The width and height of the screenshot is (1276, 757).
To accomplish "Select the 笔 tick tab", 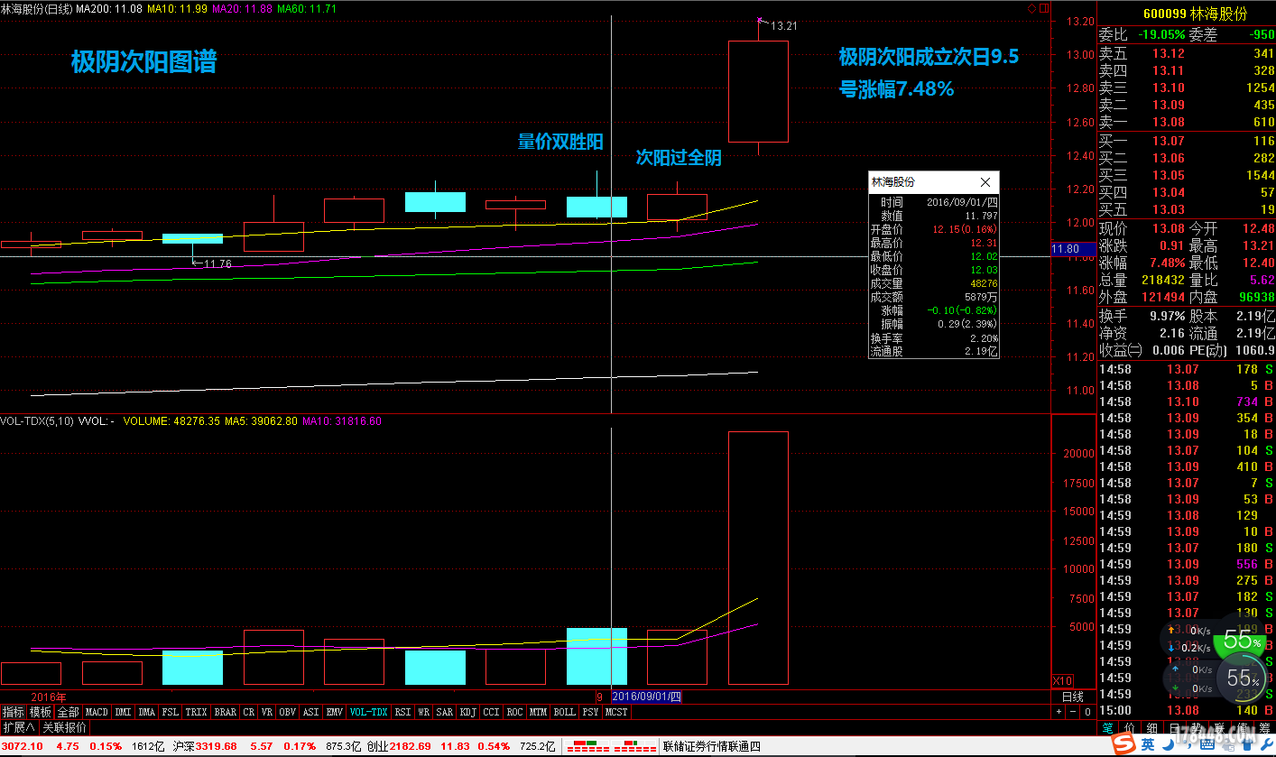I will [1107, 728].
